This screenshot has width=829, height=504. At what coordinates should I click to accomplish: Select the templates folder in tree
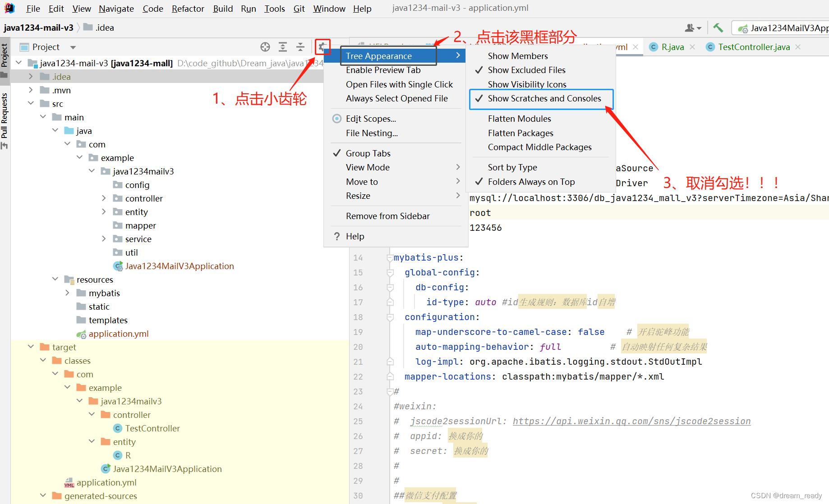(102, 320)
